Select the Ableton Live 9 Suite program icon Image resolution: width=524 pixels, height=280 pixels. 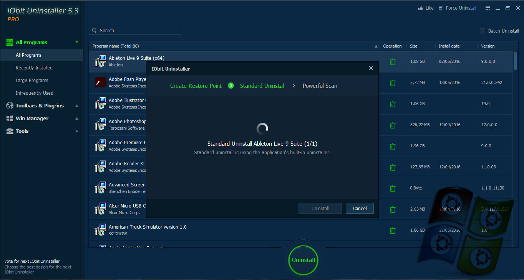tap(100, 61)
